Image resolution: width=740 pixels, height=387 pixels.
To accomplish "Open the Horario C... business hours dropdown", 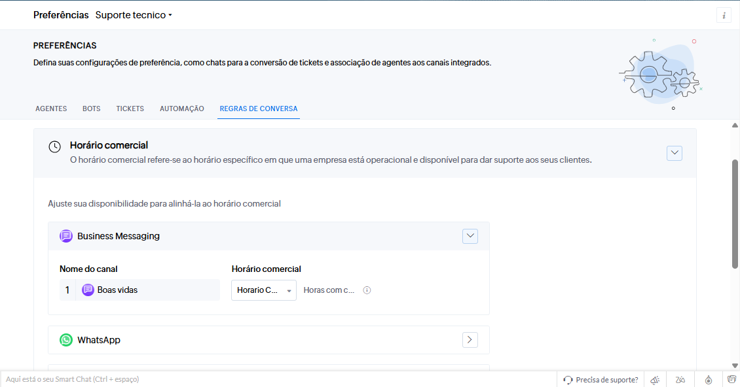I will [x=264, y=290].
